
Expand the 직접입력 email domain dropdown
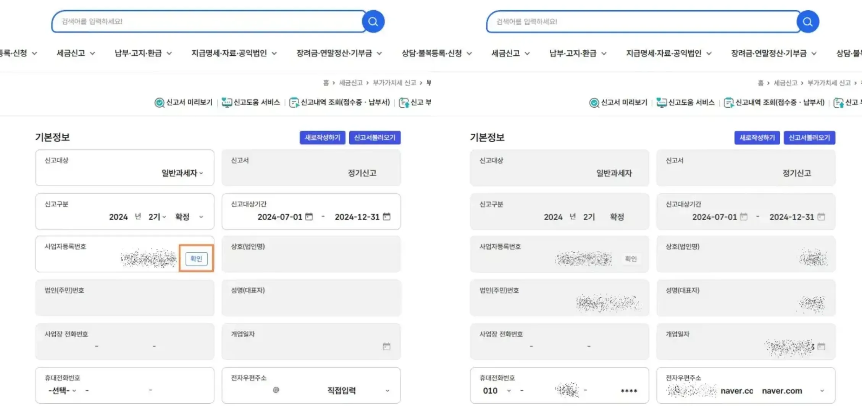(x=388, y=390)
